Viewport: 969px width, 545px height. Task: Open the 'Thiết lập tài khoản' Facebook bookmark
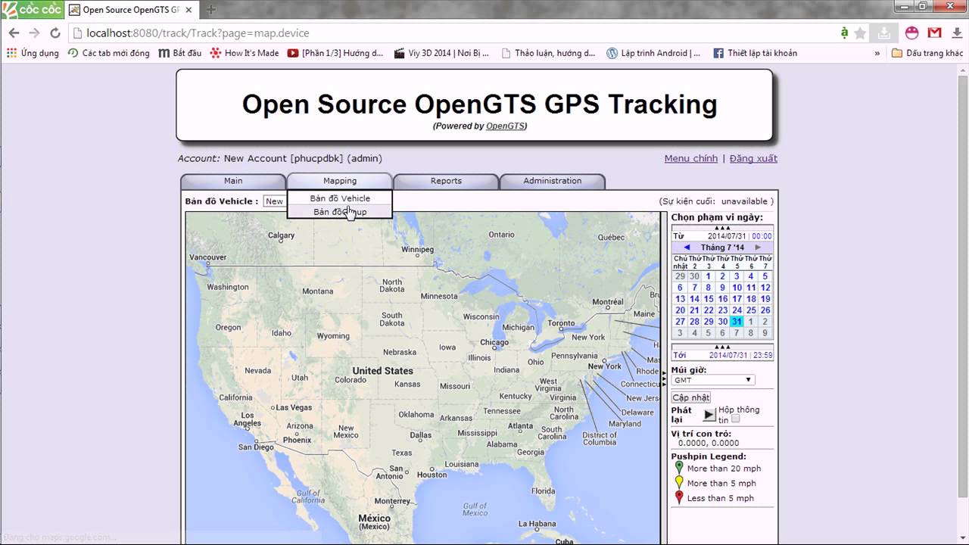[x=755, y=53]
